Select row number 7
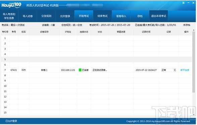The image size is (197, 125). pos(5,70)
